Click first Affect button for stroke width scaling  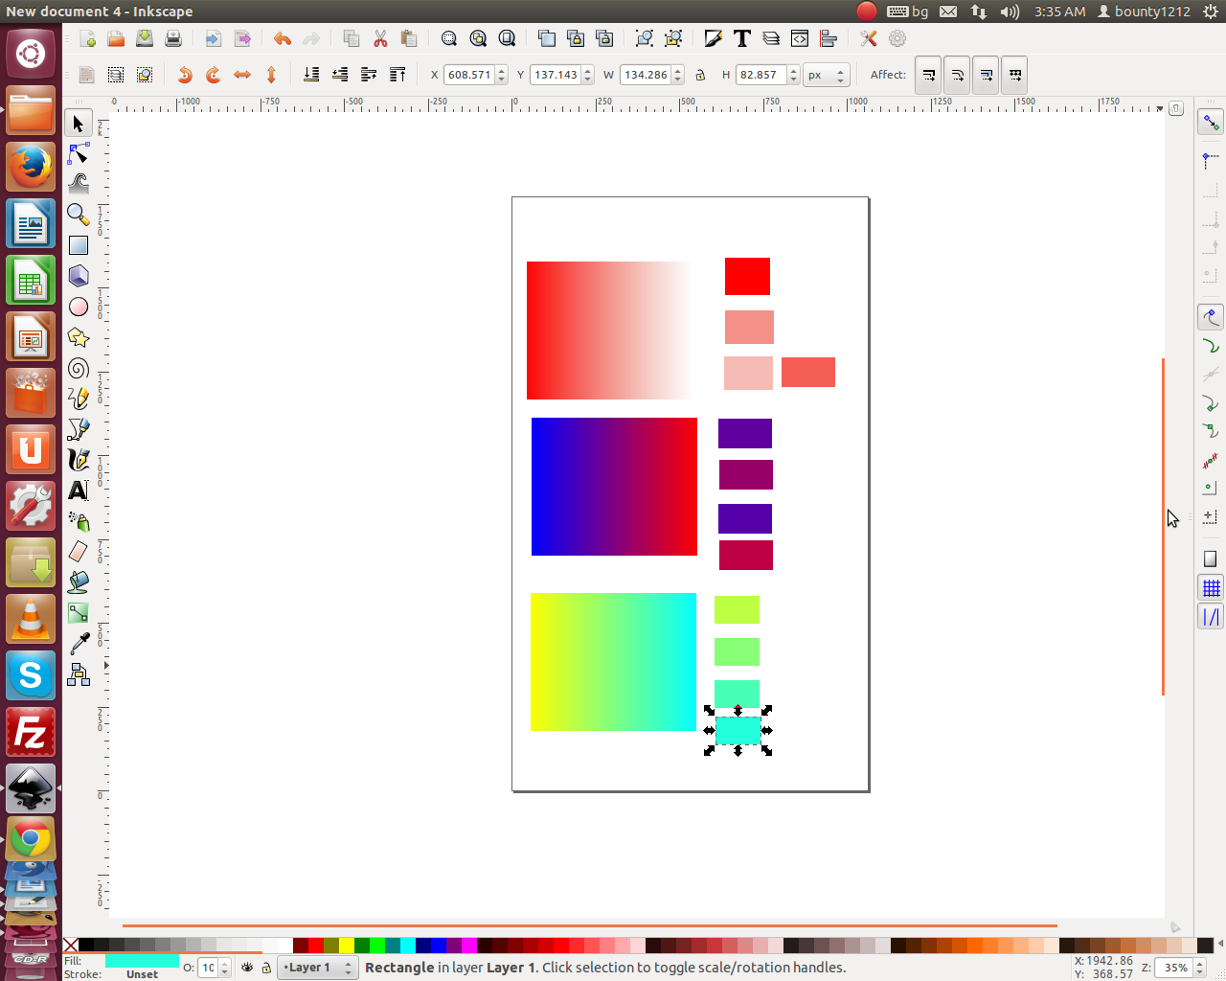pos(928,75)
